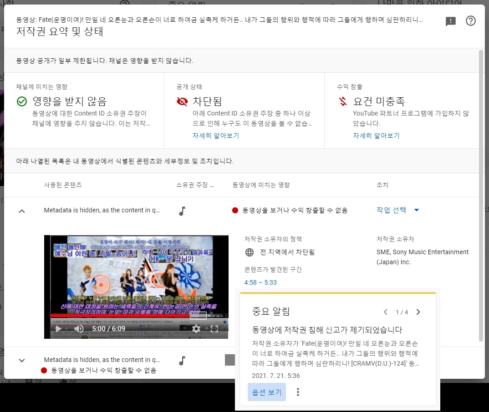
Task: Open the 작업 선택 dropdown
Action: (x=397, y=210)
